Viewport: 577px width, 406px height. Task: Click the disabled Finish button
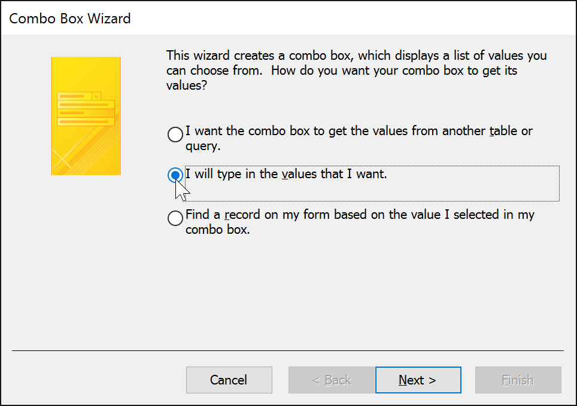pyautogui.click(x=518, y=380)
